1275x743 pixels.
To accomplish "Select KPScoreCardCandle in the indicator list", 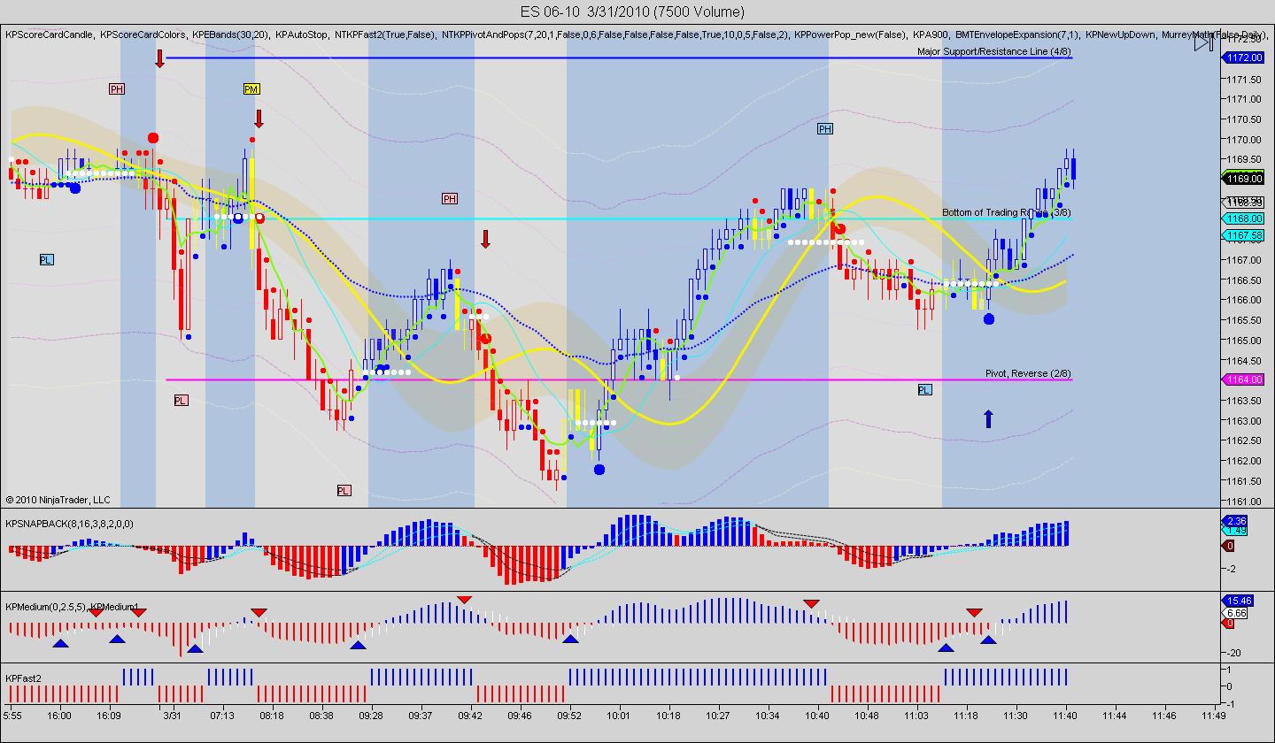I will point(49,34).
